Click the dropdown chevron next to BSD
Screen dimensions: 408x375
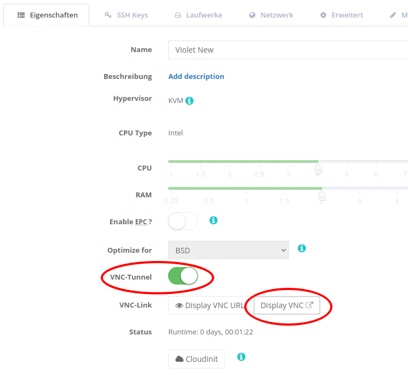(x=283, y=250)
